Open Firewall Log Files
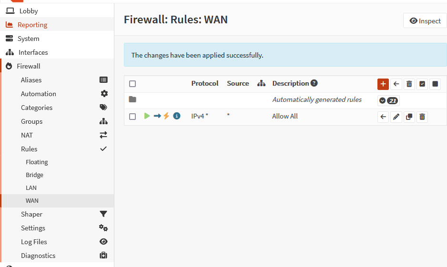 point(34,242)
